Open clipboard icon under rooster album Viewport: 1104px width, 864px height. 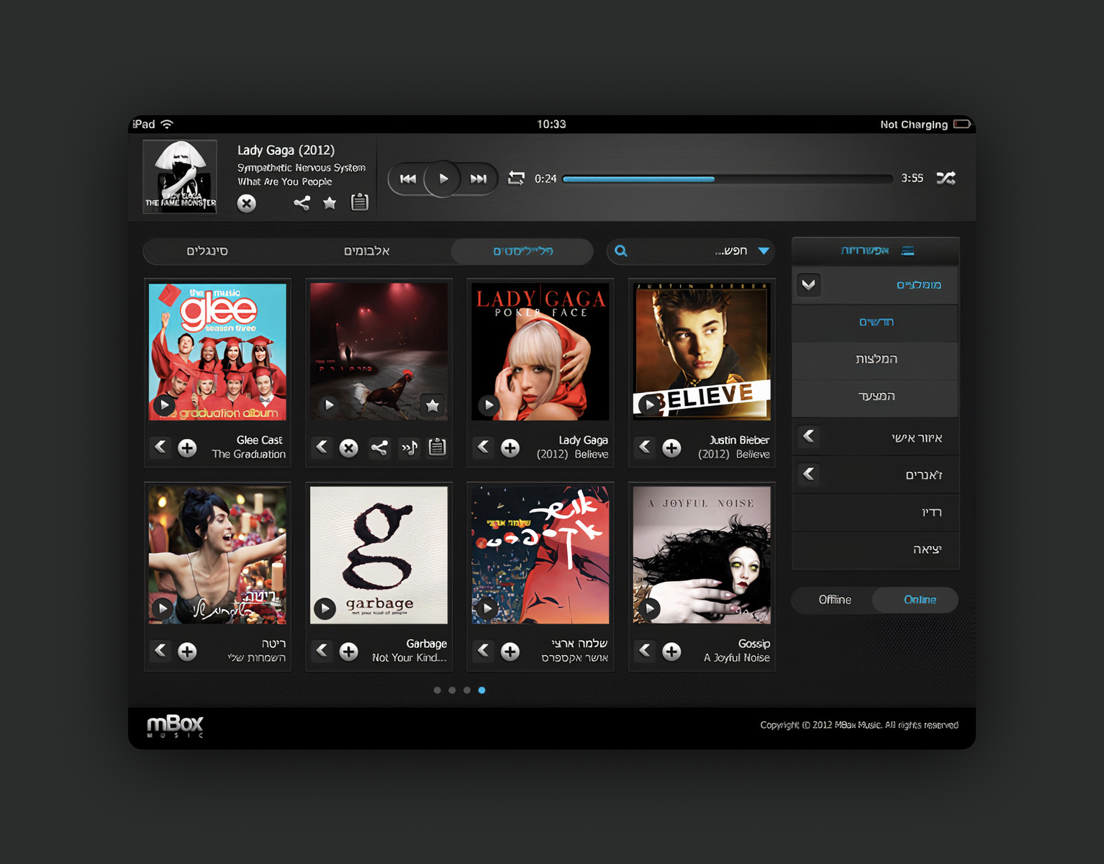coord(437,447)
